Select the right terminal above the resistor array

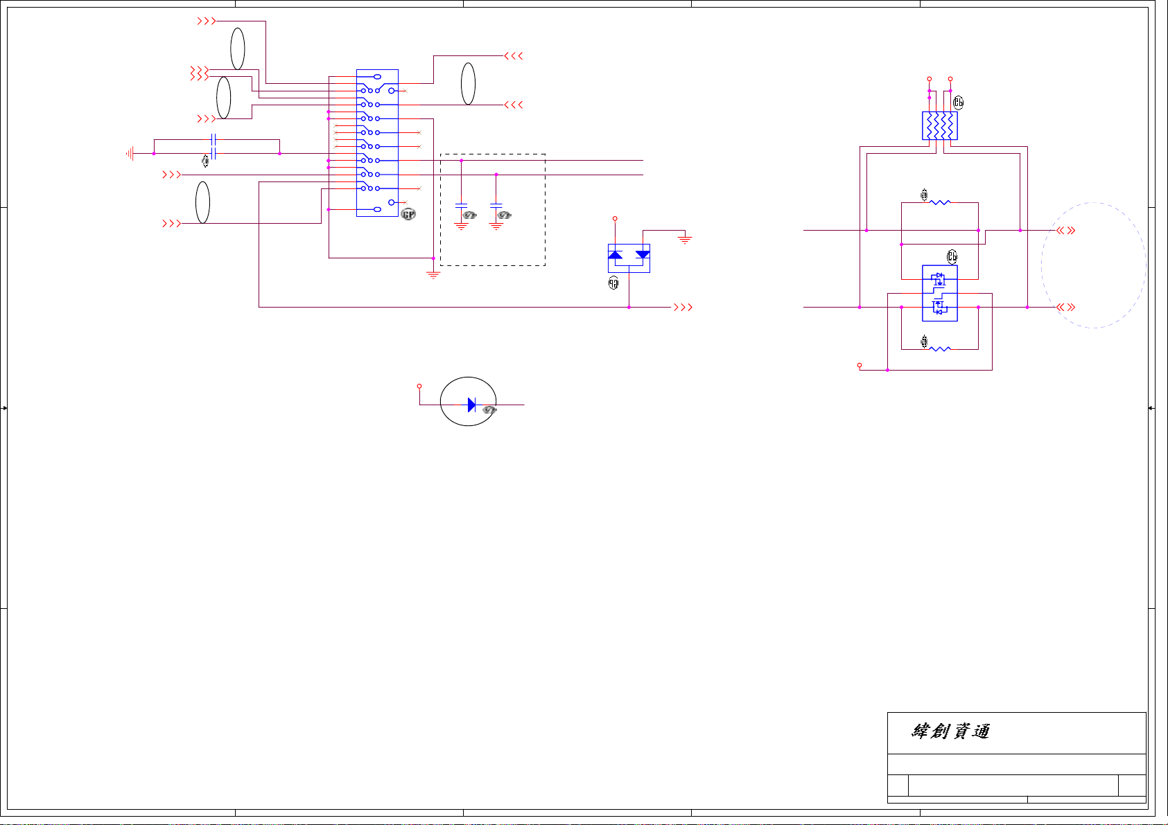pos(950,79)
